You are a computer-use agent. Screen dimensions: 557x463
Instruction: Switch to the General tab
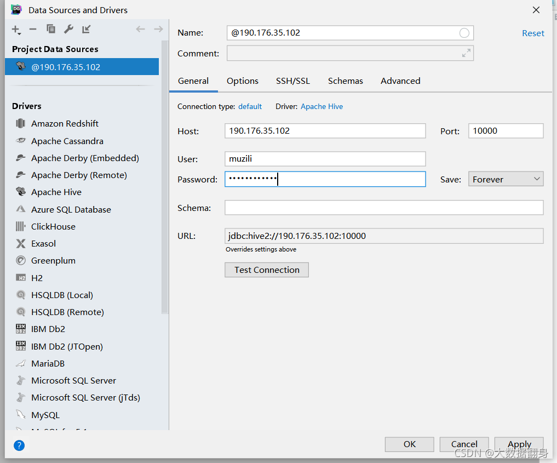click(193, 81)
